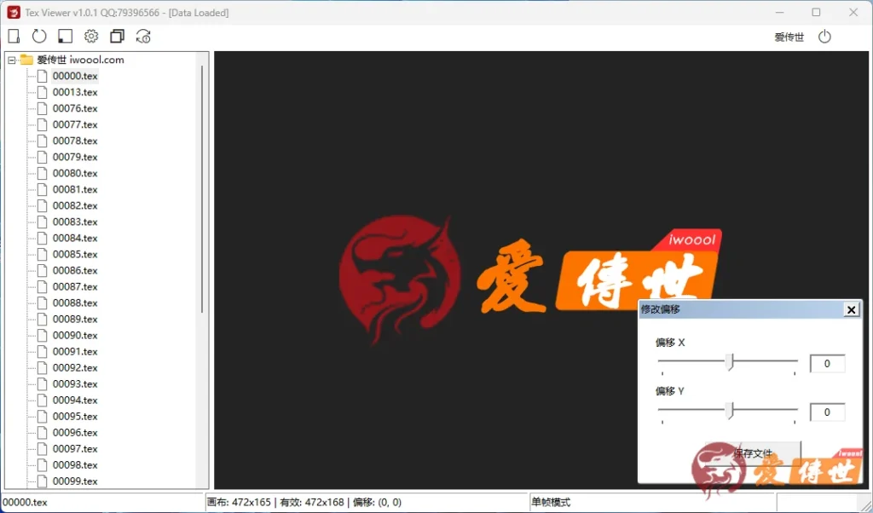Click the 偏移 Y value input field

[827, 412]
